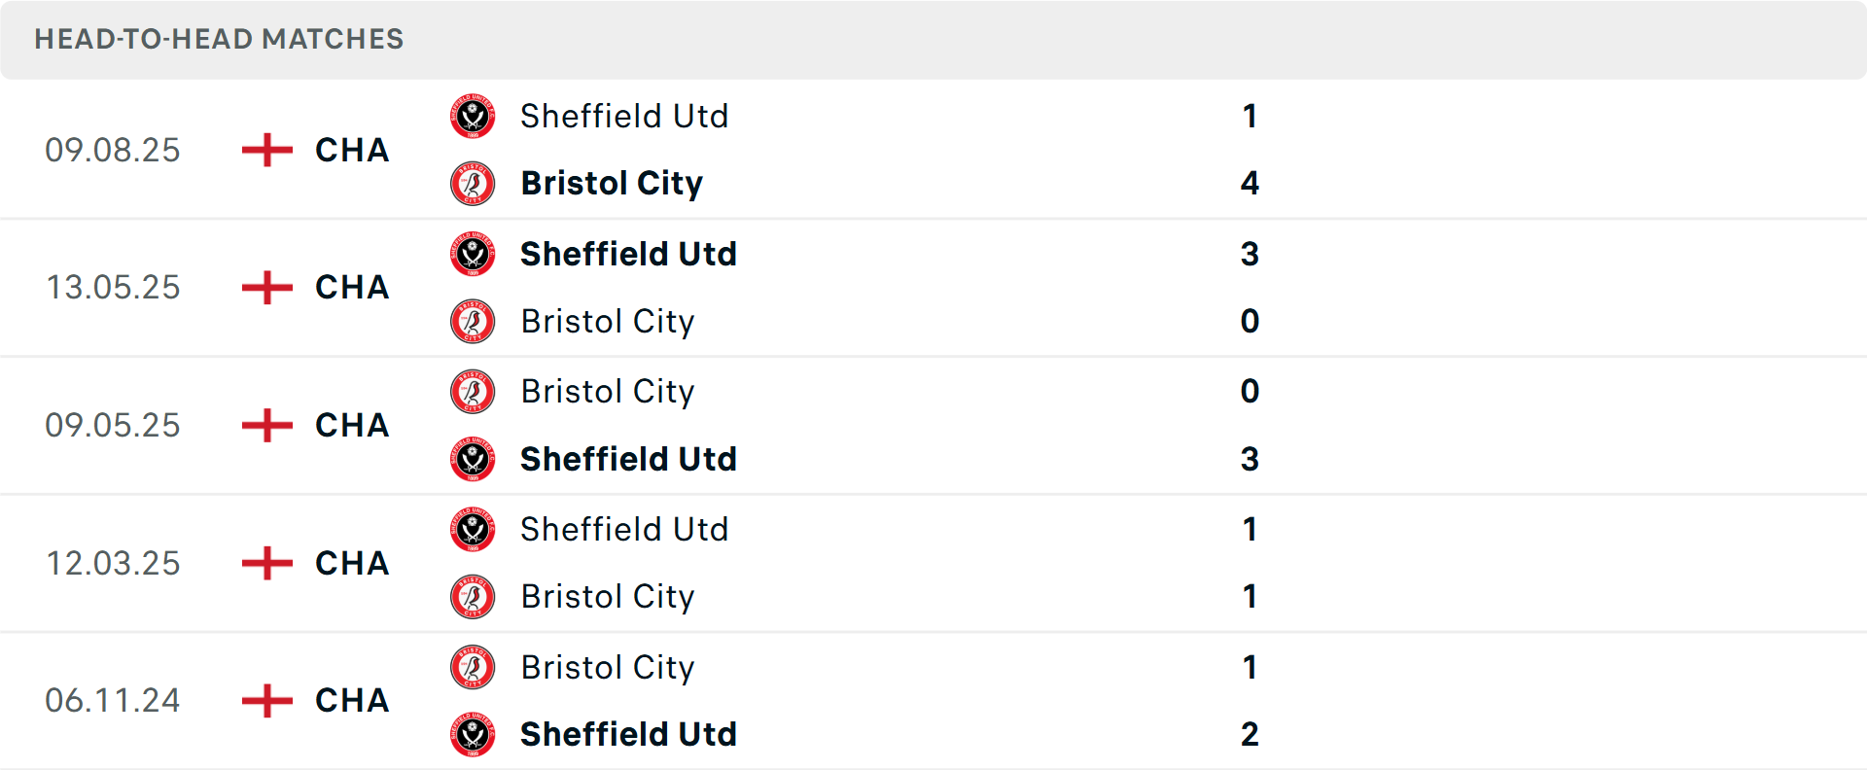Click the Bristol City team name link
This screenshot has height=770, width=1867.
[612, 183]
